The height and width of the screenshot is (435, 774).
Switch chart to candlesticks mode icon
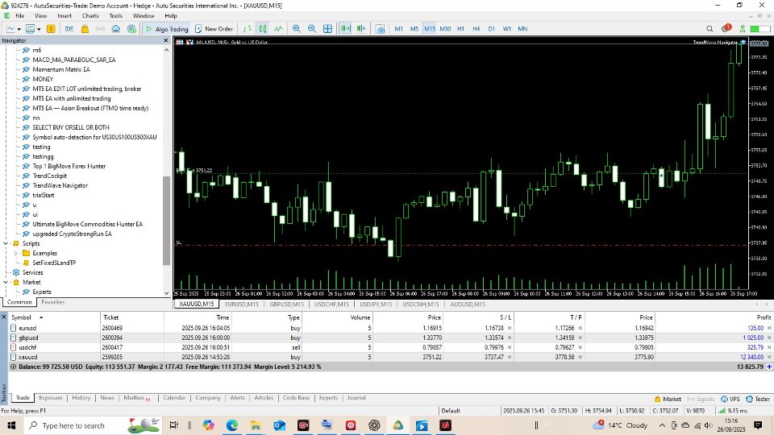point(263,29)
